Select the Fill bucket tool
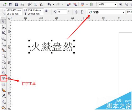 3,107
